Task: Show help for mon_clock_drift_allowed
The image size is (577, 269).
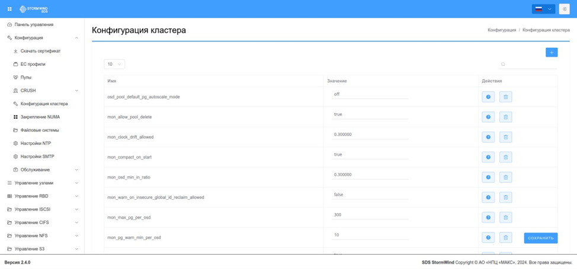Action: pyautogui.click(x=488, y=137)
